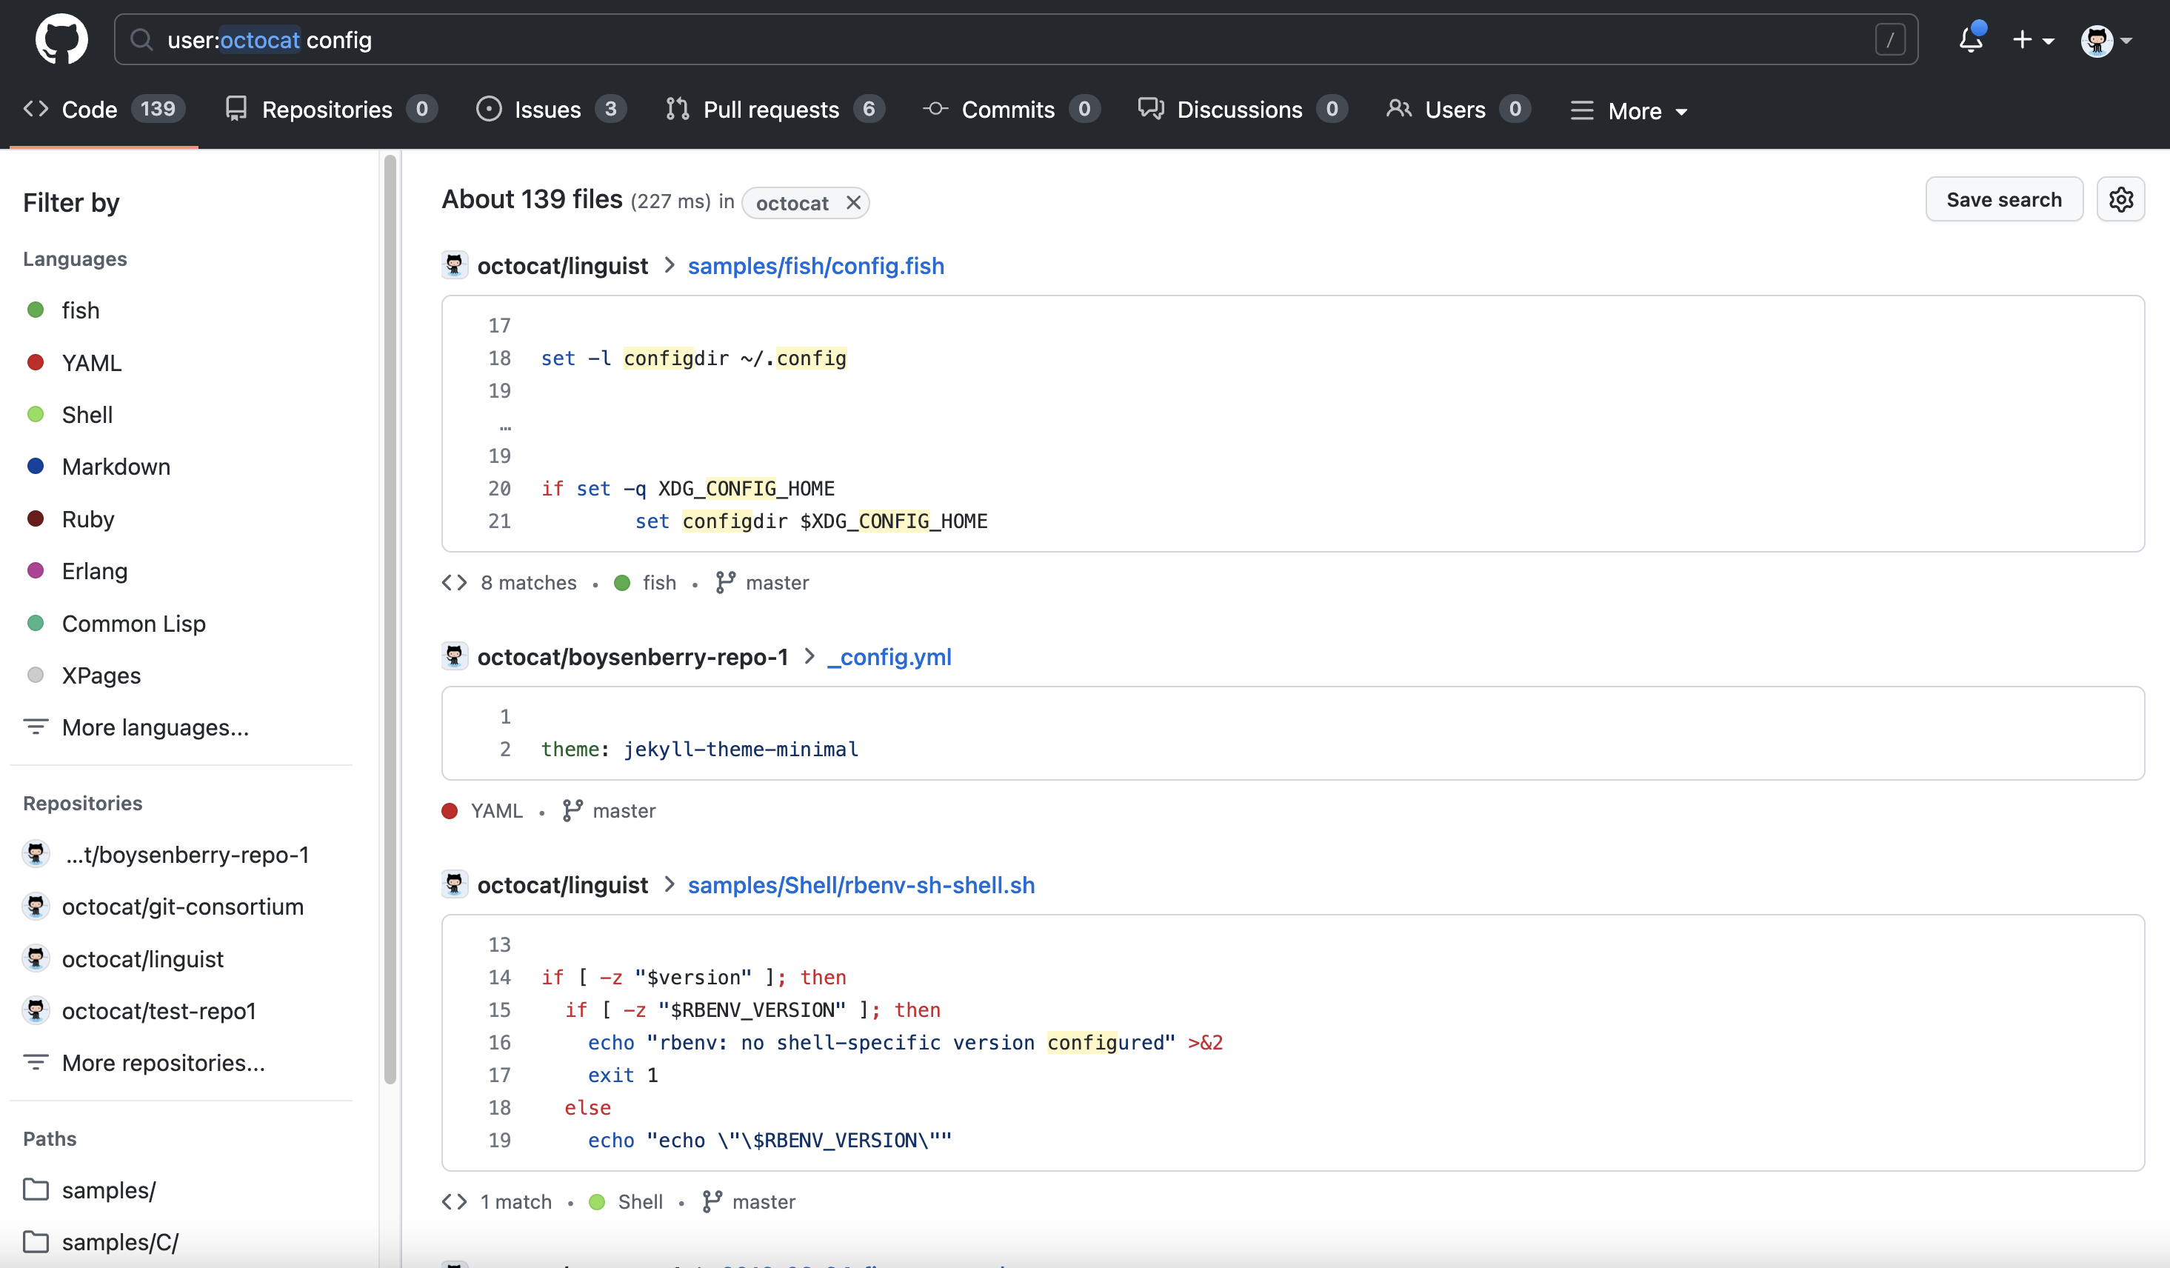
Task: Click the sidebar vertical scrollbar
Action: pyautogui.click(x=390, y=618)
